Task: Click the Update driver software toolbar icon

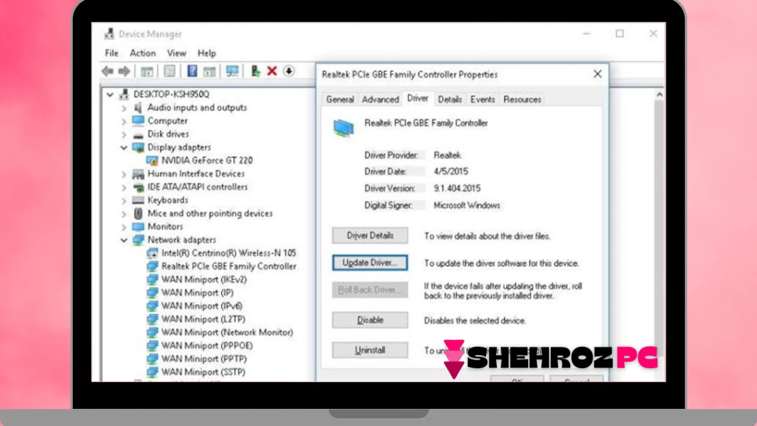Action: [255, 71]
